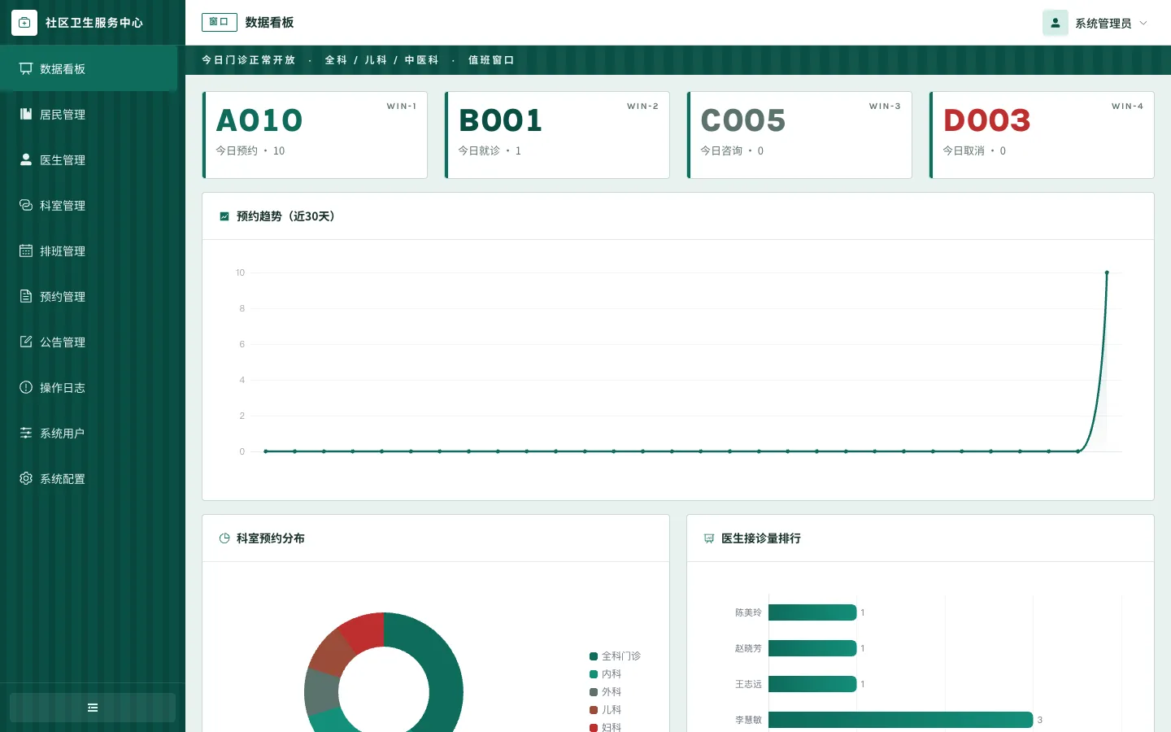Click the WIN-1 label
This screenshot has width=1171, height=732.
402,107
